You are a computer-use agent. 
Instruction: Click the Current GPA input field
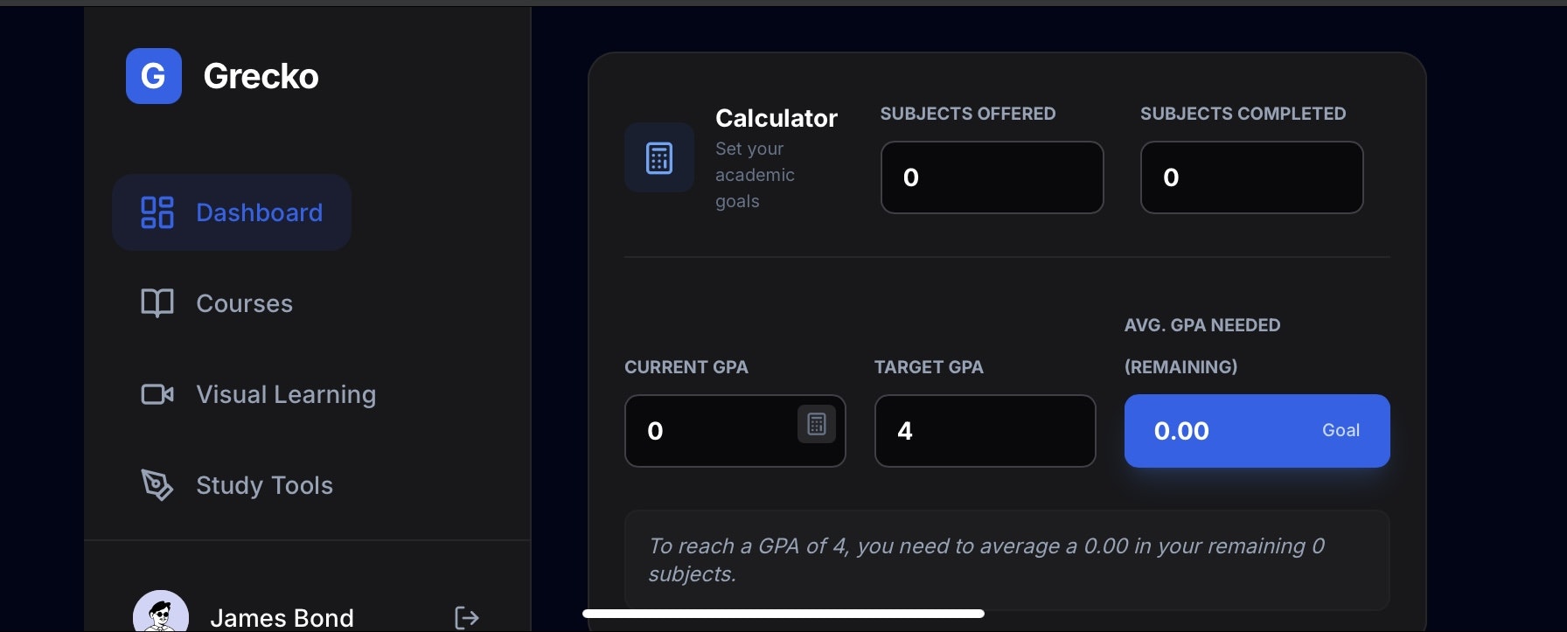click(x=717, y=431)
